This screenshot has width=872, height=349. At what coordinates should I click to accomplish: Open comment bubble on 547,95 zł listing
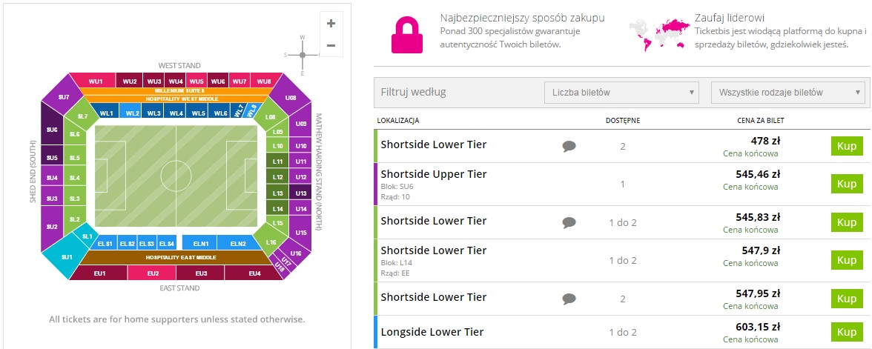click(x=569, y=299)
